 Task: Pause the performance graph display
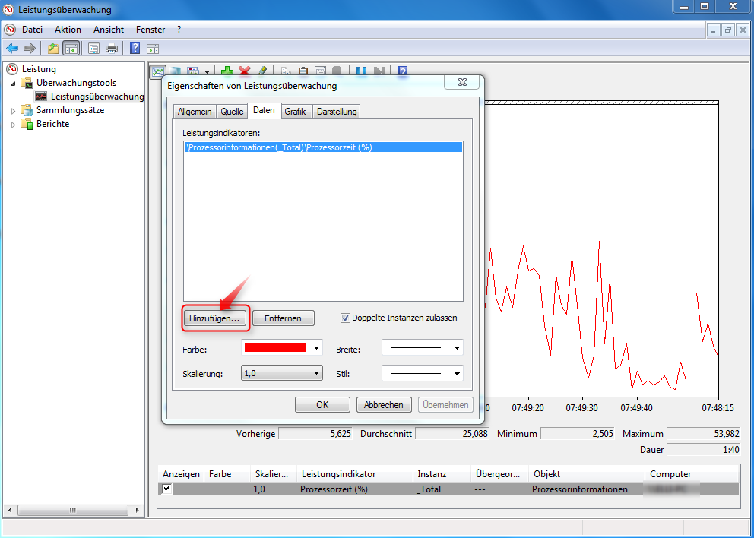361,71
